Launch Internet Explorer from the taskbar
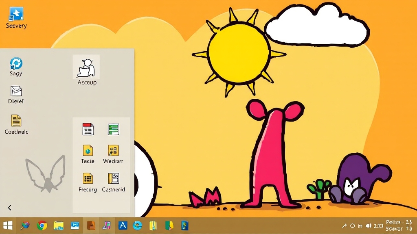This screenshot has width=417, height=234. [138, 225]
